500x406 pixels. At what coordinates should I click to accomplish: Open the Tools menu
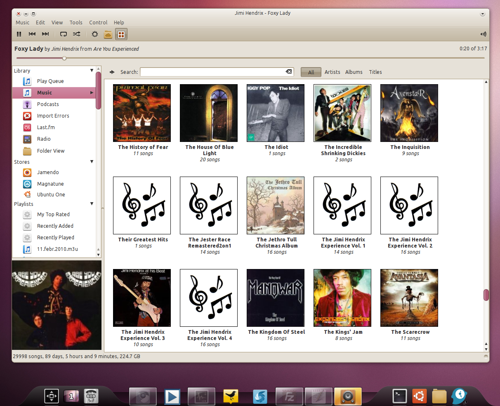[x=76, y=23]
